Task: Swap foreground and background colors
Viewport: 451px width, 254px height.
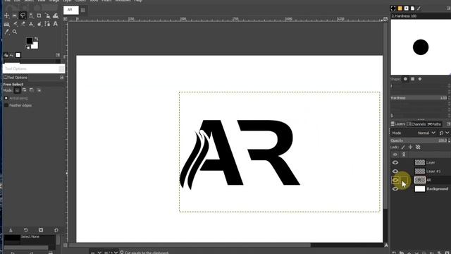Action: coord(36,39)
